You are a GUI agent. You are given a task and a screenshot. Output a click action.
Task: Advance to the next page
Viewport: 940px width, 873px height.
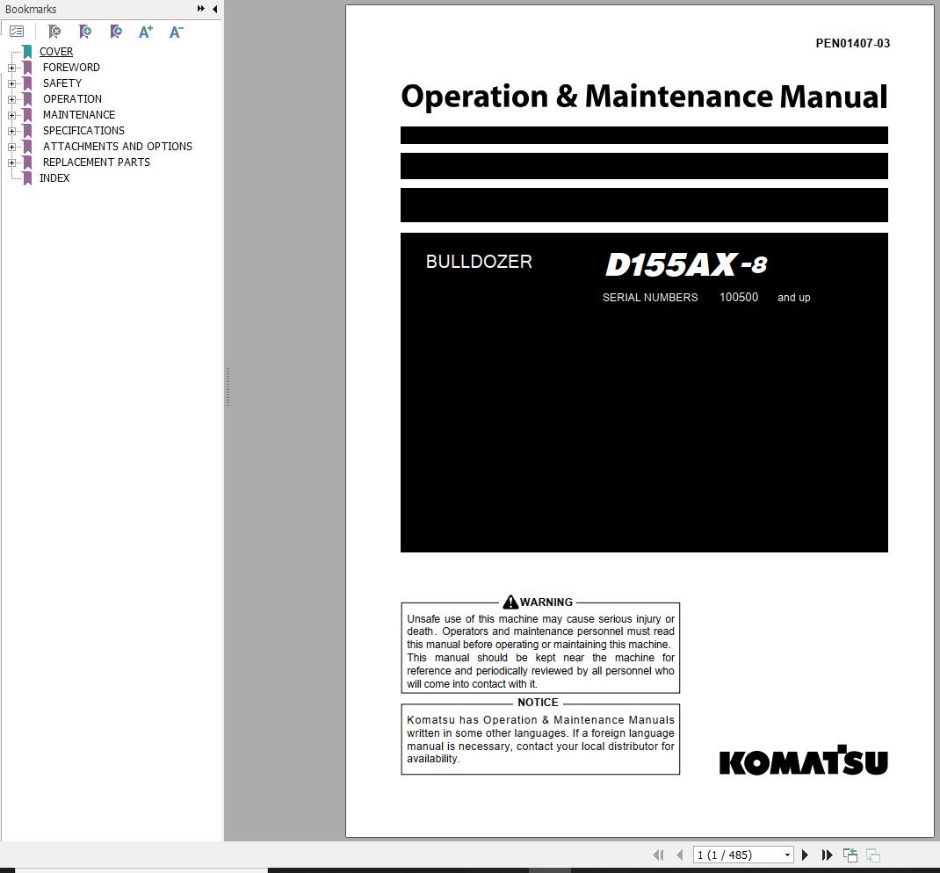[x=805, y=854]
